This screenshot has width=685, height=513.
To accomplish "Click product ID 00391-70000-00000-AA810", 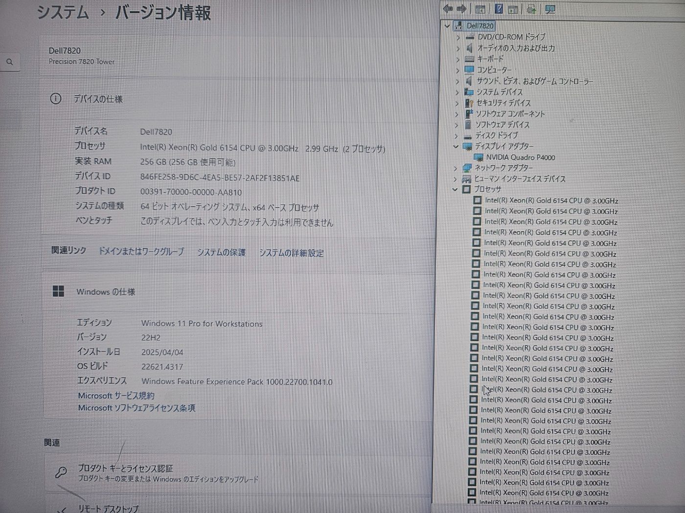I will coord(191,192).
